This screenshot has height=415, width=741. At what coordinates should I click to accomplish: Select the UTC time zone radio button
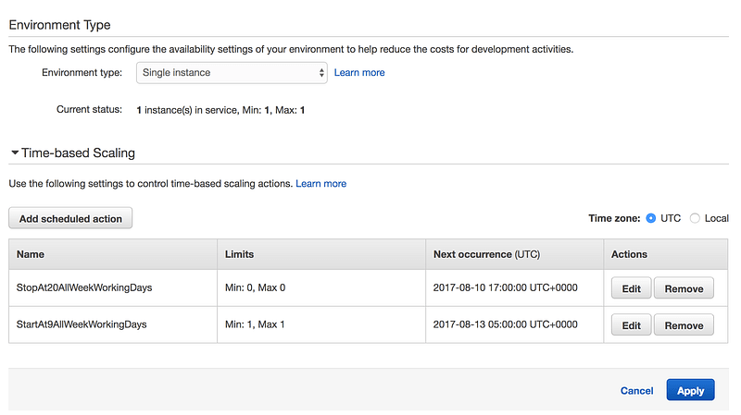point(651,218)
